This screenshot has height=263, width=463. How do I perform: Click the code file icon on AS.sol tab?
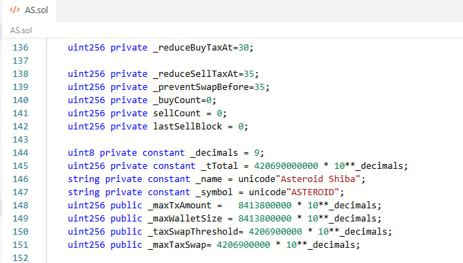pos(15,10)
